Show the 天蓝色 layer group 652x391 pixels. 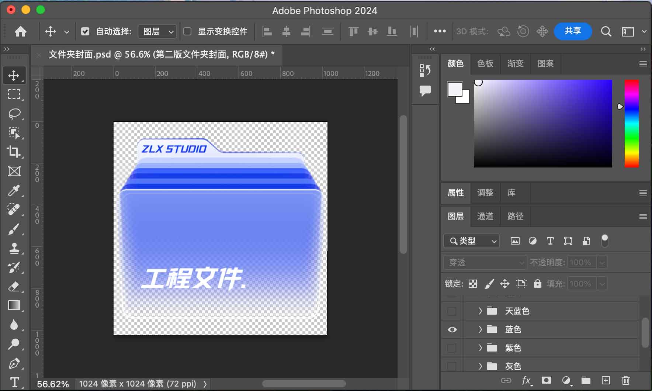(452, 311)
